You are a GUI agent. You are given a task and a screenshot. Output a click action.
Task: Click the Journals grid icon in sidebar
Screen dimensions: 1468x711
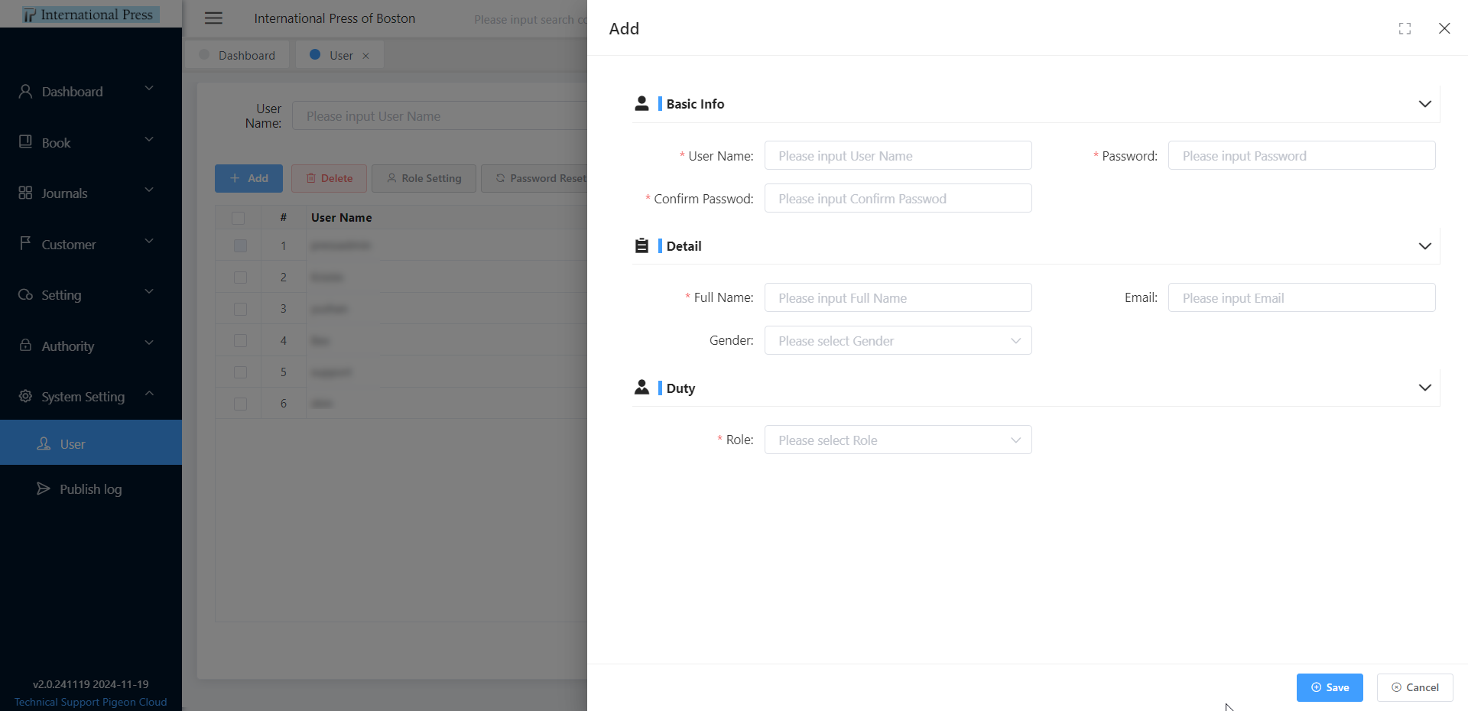pyautogui.click(x=25, y=193)
